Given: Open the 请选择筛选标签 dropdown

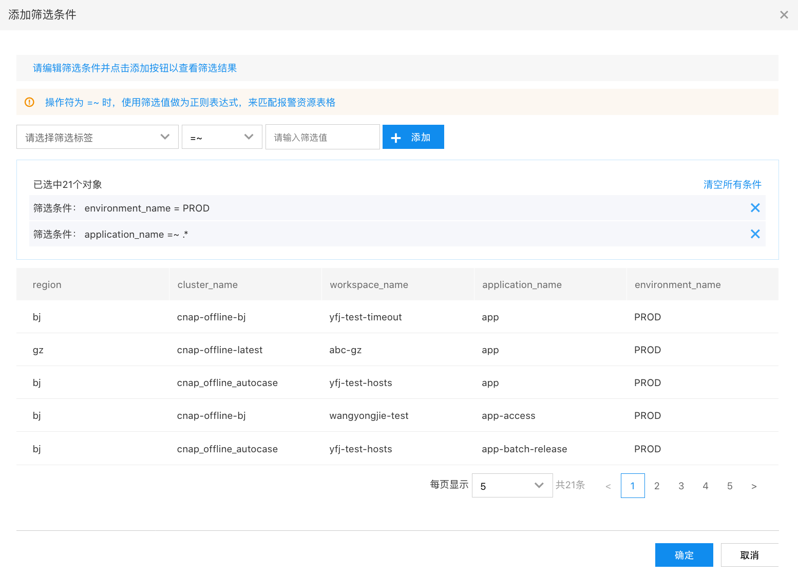Looking at the screenshot, I should point(98,137).
